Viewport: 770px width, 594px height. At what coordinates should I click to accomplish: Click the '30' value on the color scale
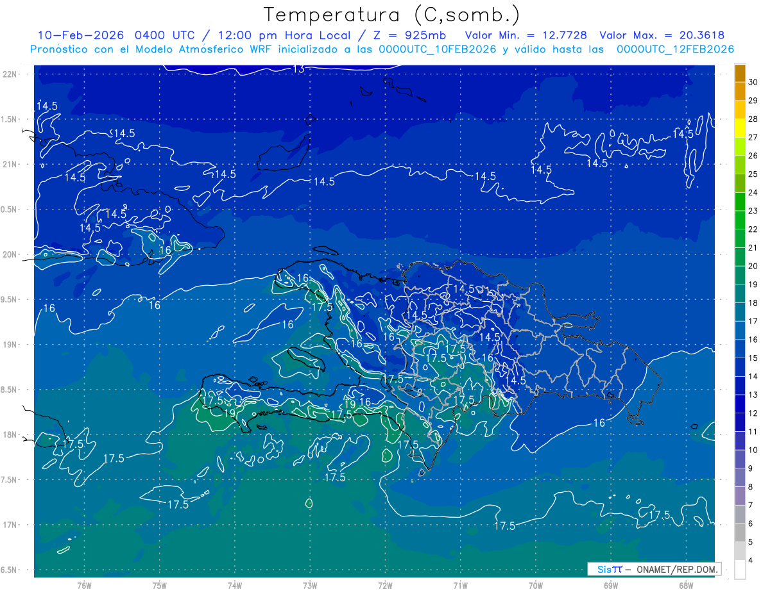click(753, 81)
